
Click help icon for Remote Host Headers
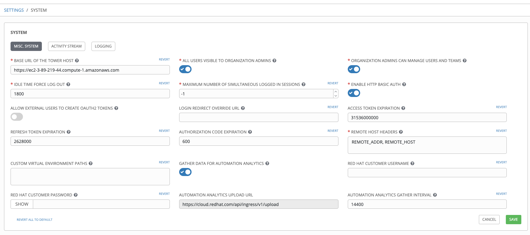pyautogui.click(x=401, y=132)
